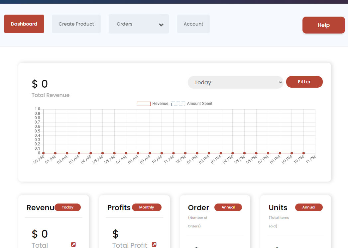Select the chart data point at 05 PM
Viewport: 348px width, 248px height.
(x=244, y=153)
